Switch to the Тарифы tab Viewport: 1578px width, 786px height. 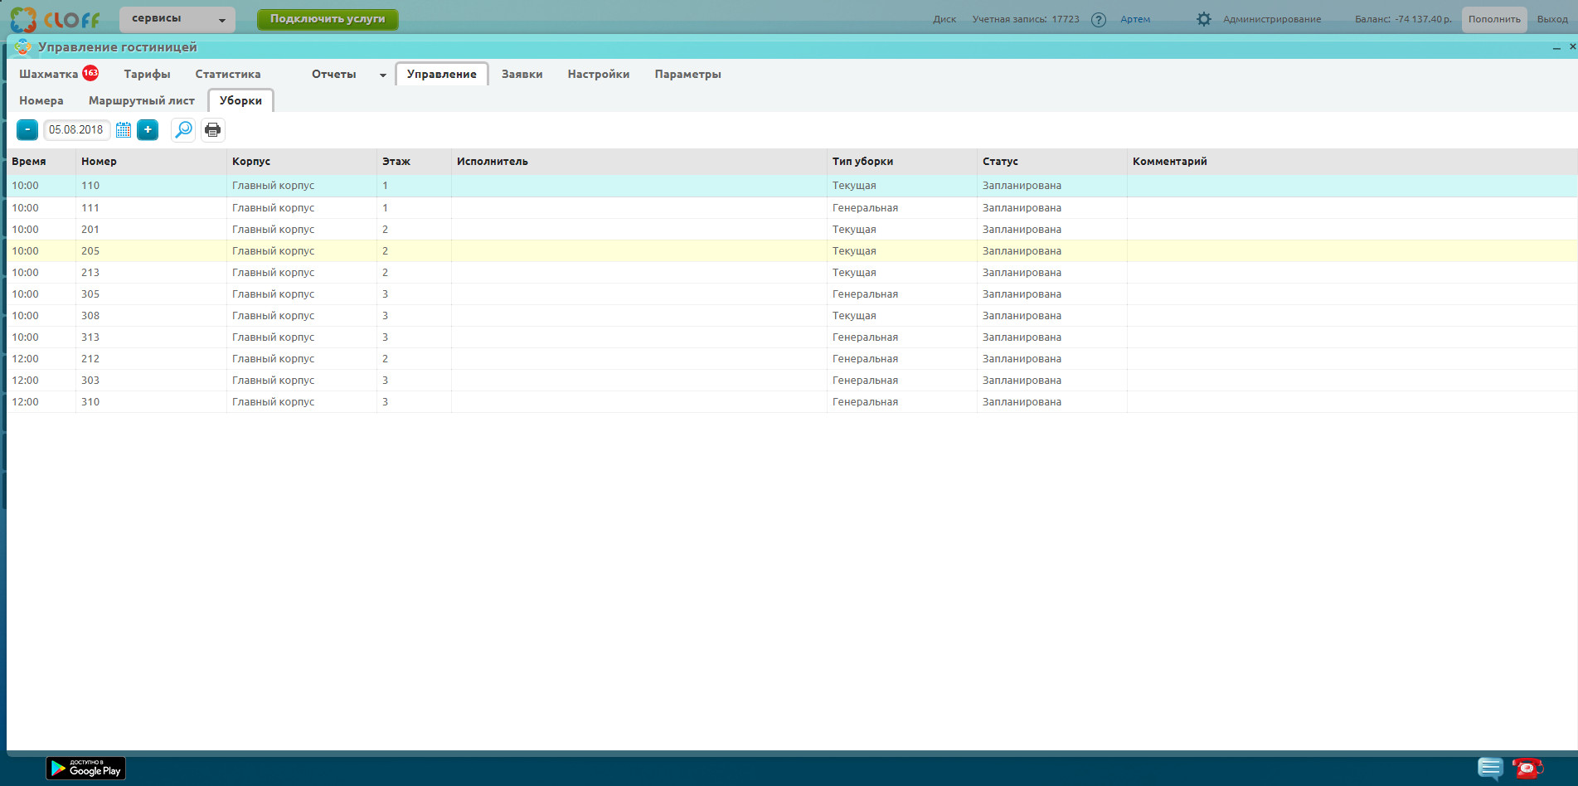point(147,74)
